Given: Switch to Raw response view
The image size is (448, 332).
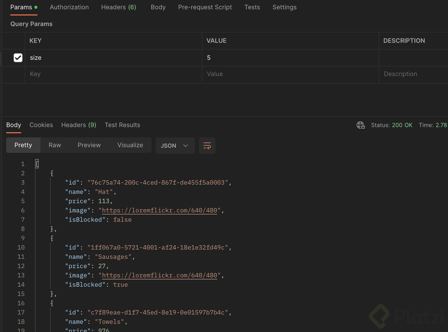Looking at the screenshot, I should tap(55, 145).
